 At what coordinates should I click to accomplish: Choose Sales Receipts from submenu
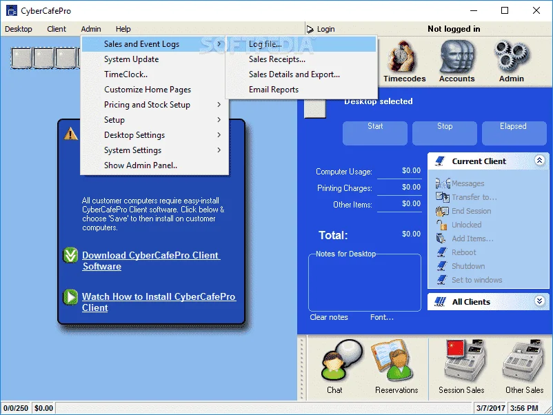(302, 59)
